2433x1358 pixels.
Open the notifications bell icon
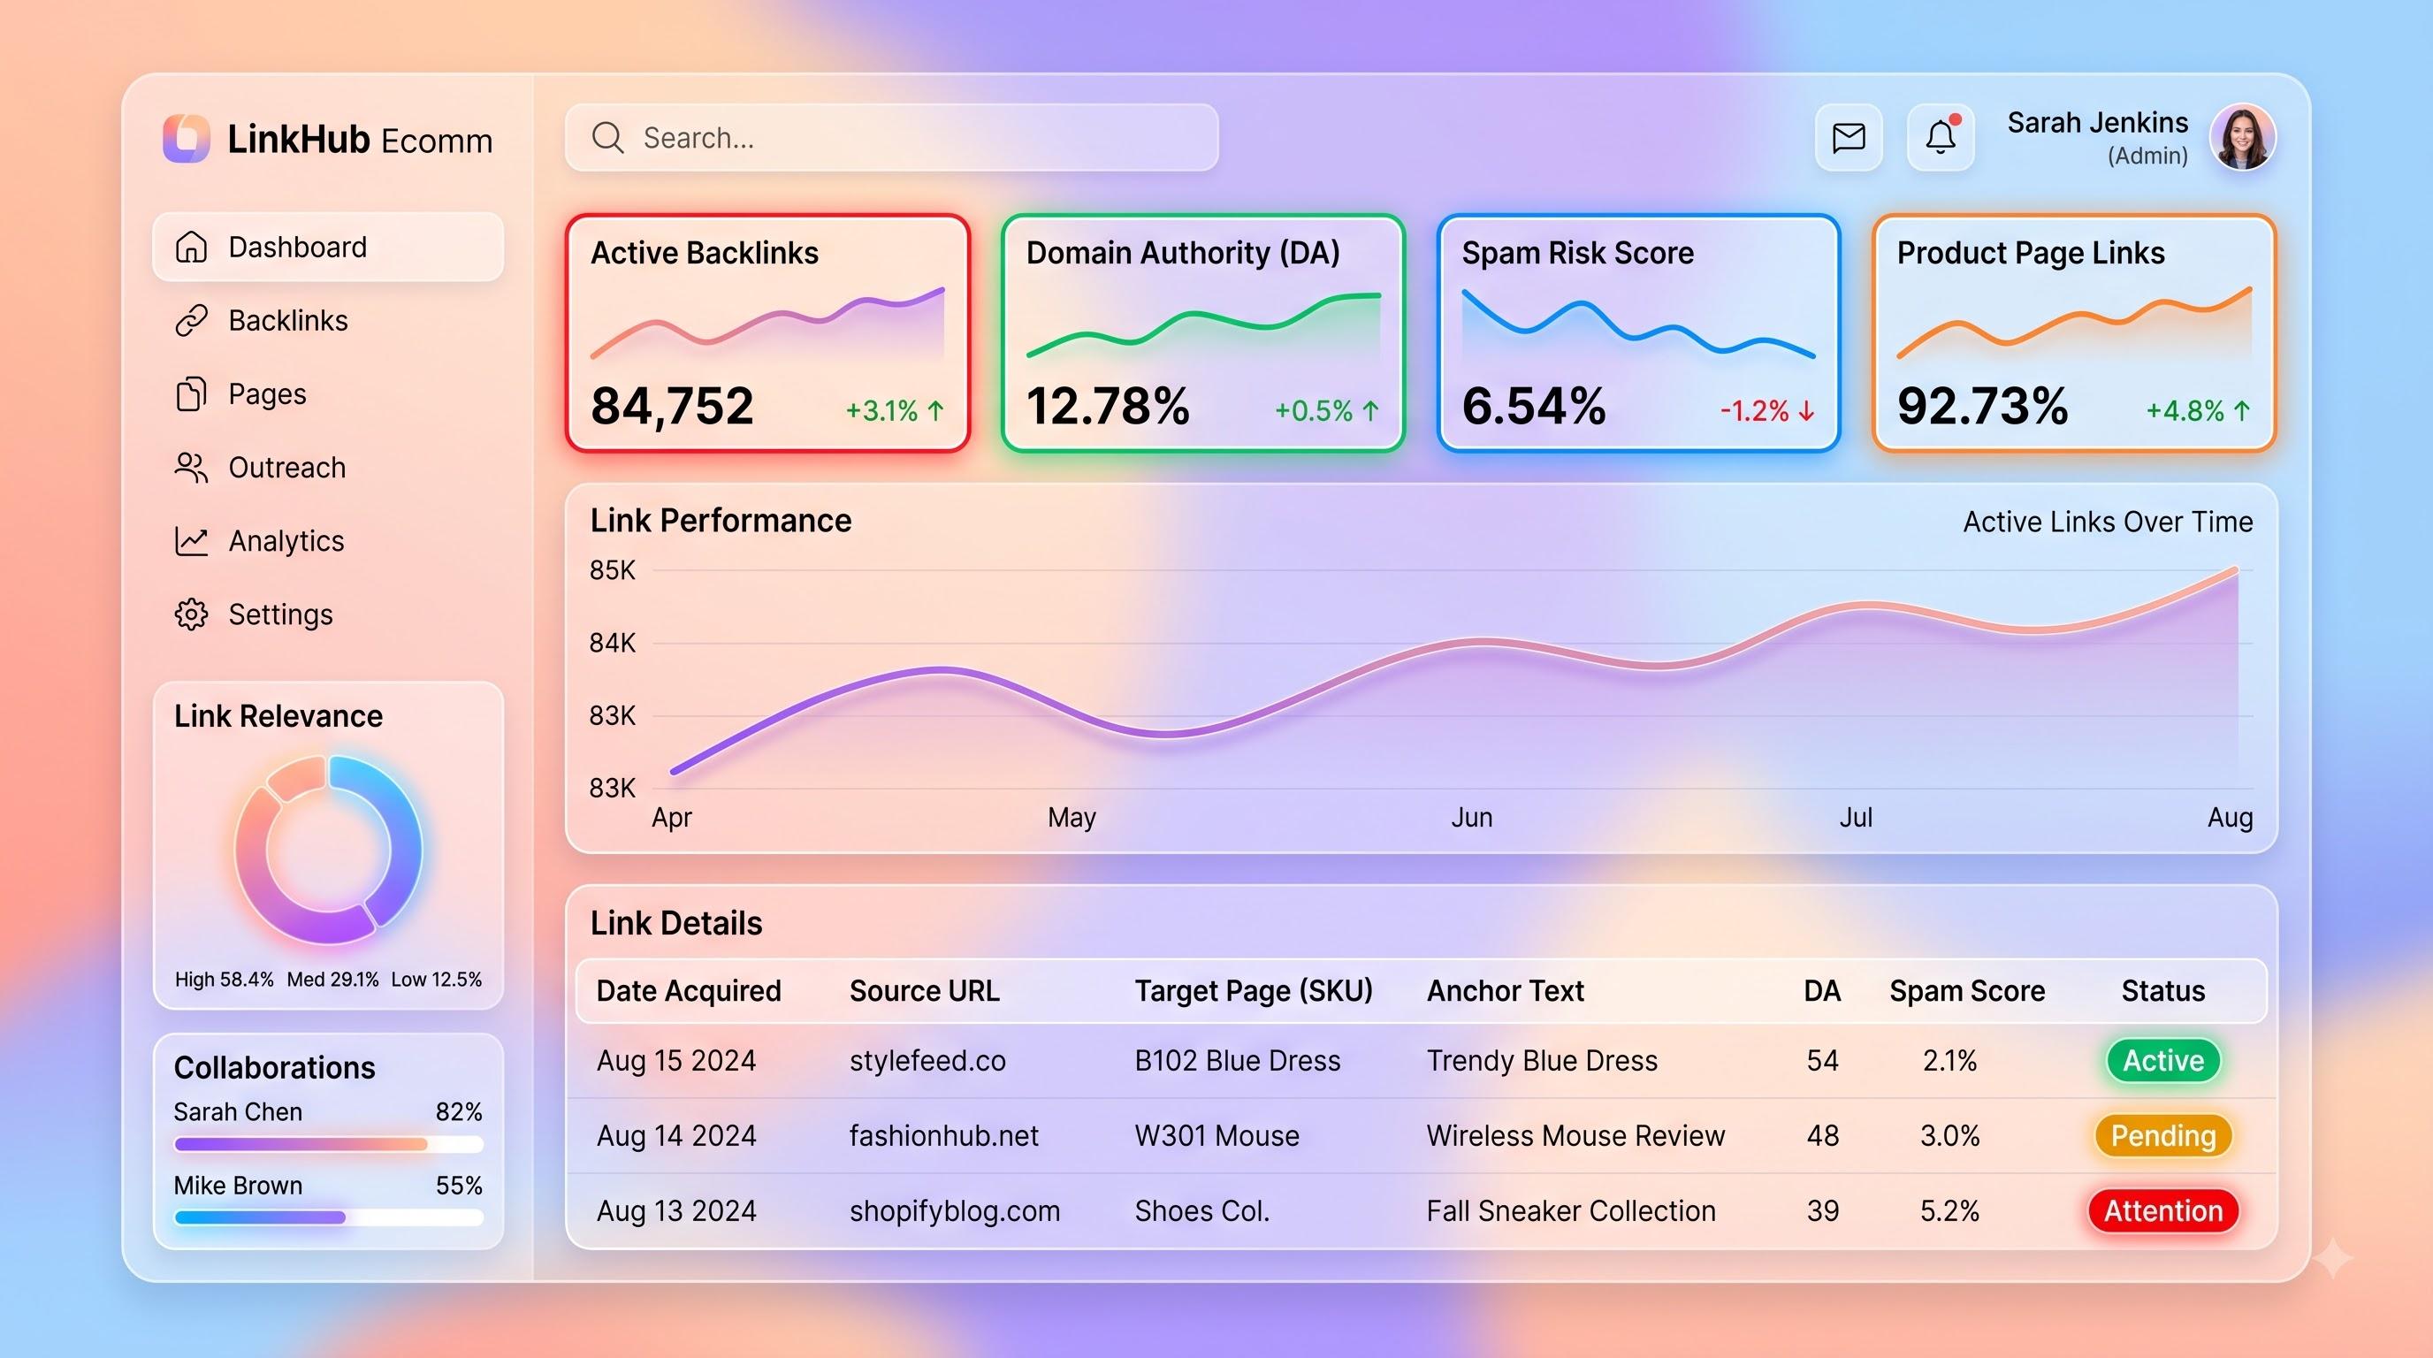point(1941,138)
